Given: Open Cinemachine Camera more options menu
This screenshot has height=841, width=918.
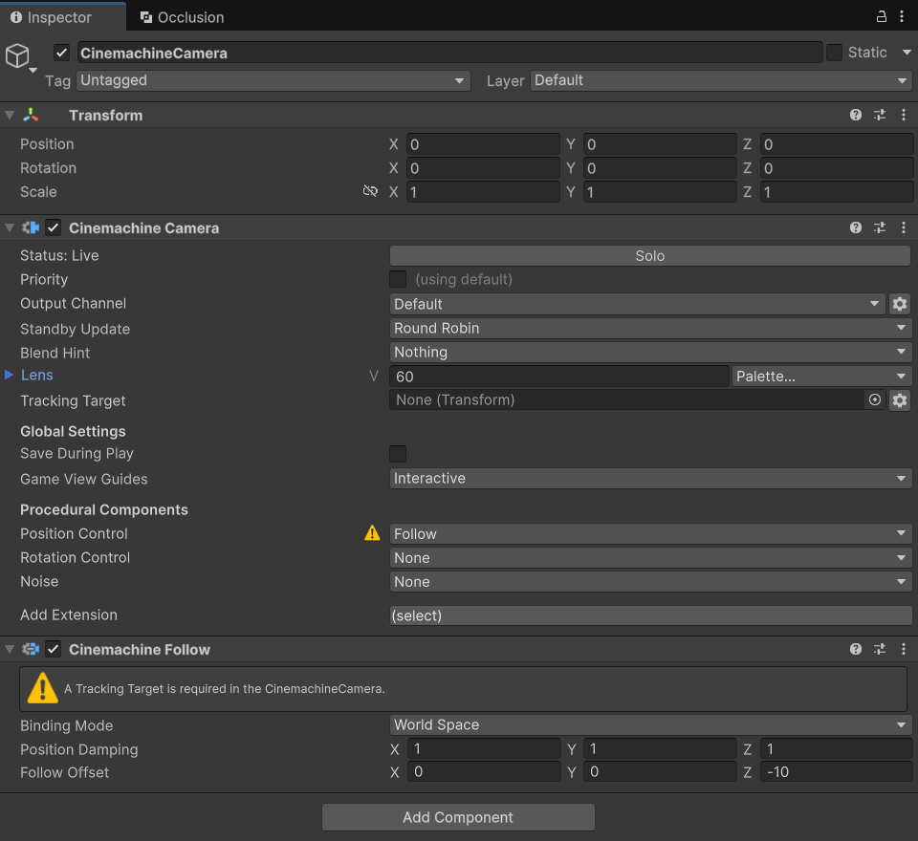Looking at the screenshot, I should tap(904, 227).
